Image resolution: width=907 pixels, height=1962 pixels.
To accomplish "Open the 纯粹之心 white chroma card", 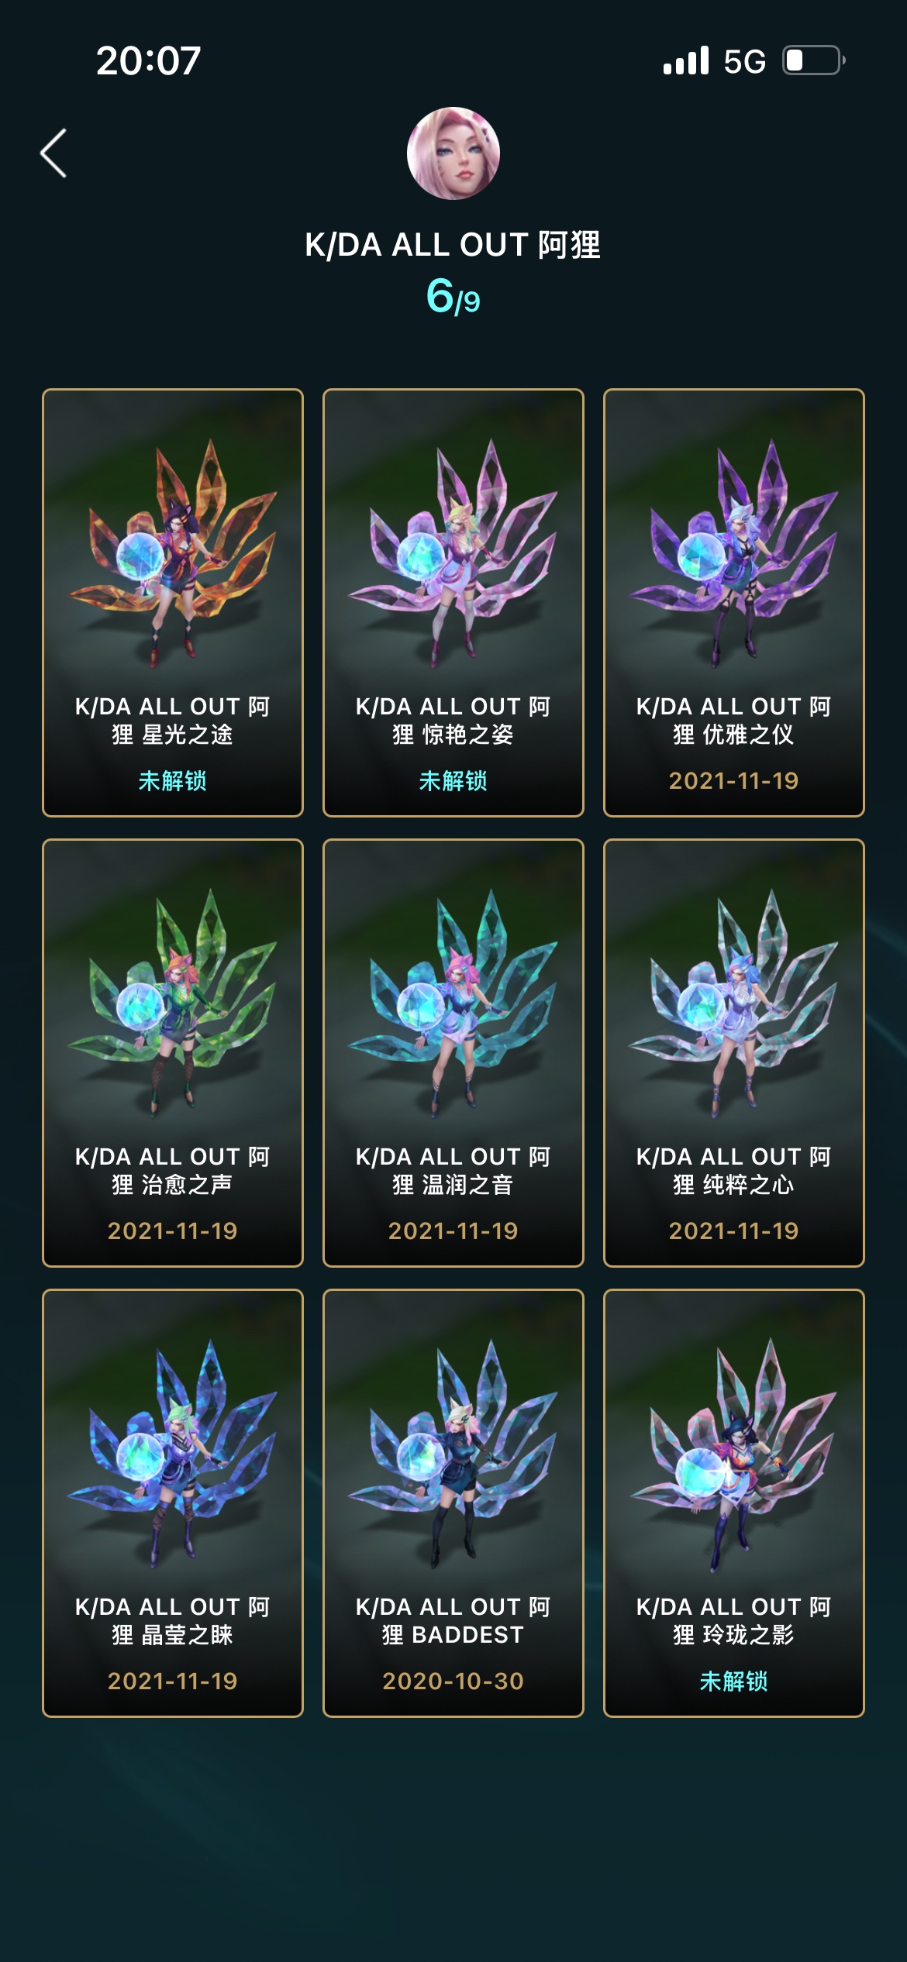I will 734,1053.
